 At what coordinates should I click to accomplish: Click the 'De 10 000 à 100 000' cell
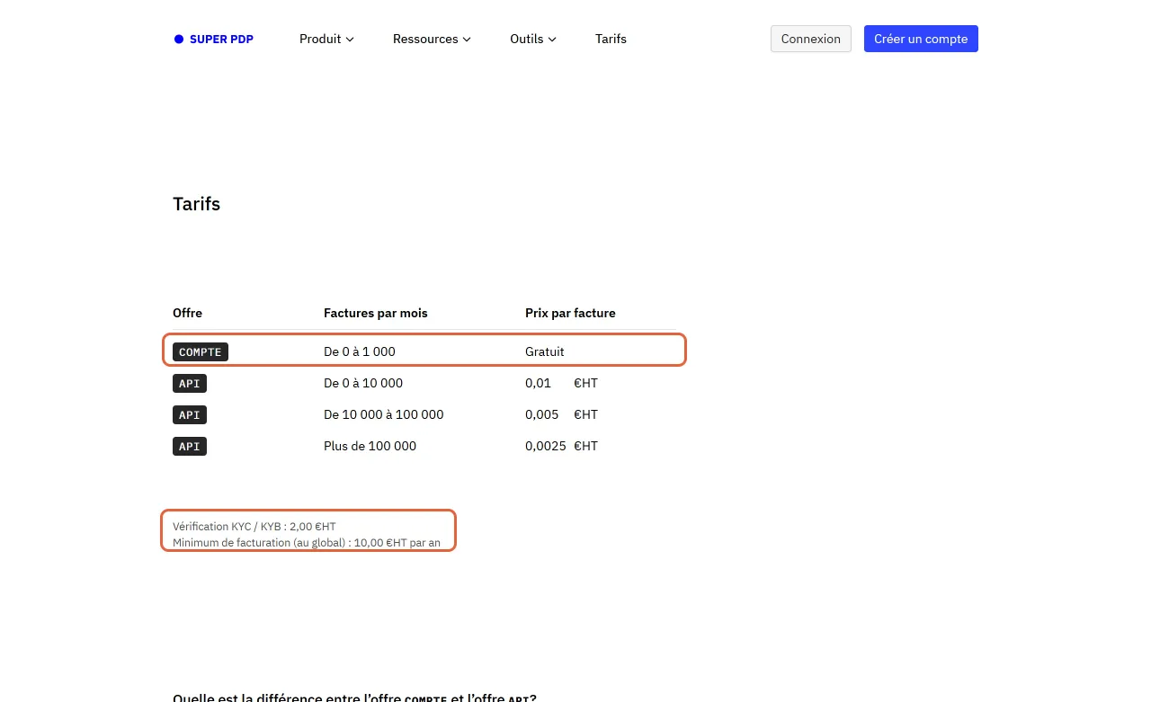(384, 414)
